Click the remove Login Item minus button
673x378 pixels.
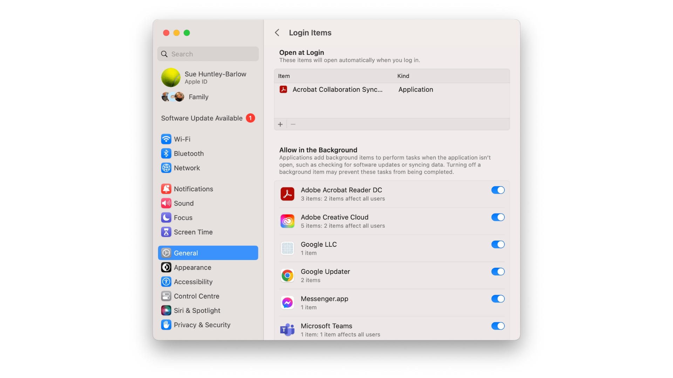293,124
